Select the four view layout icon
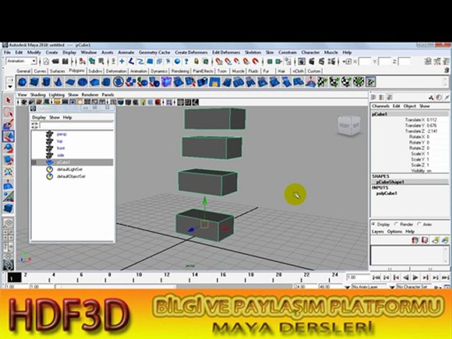Viewport: 452px width, 339px height. tap(8, 235)
